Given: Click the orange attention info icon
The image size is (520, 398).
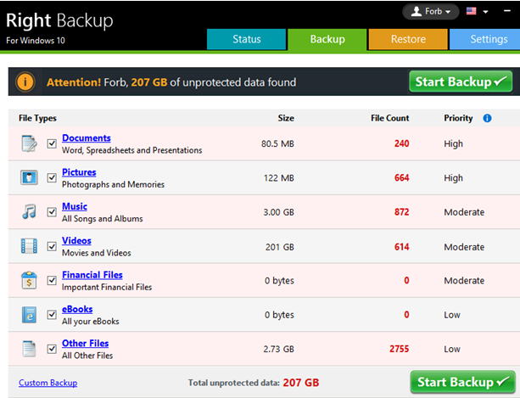Looking at the screenshot, I should 25,81.
